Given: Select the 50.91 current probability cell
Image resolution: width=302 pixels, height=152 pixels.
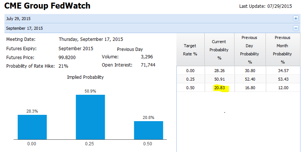Looking at the screenshot, I should click(x=219, y=79).
